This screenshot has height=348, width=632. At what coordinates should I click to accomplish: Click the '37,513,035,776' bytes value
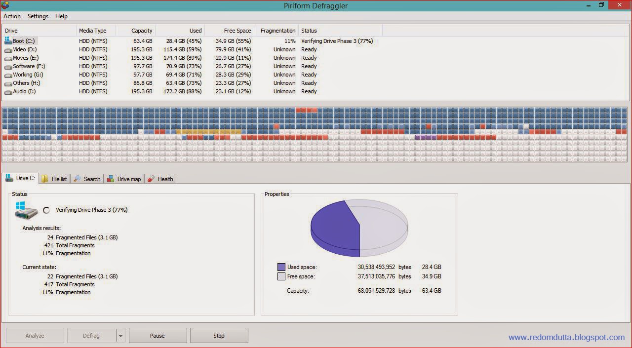(376, 276)
